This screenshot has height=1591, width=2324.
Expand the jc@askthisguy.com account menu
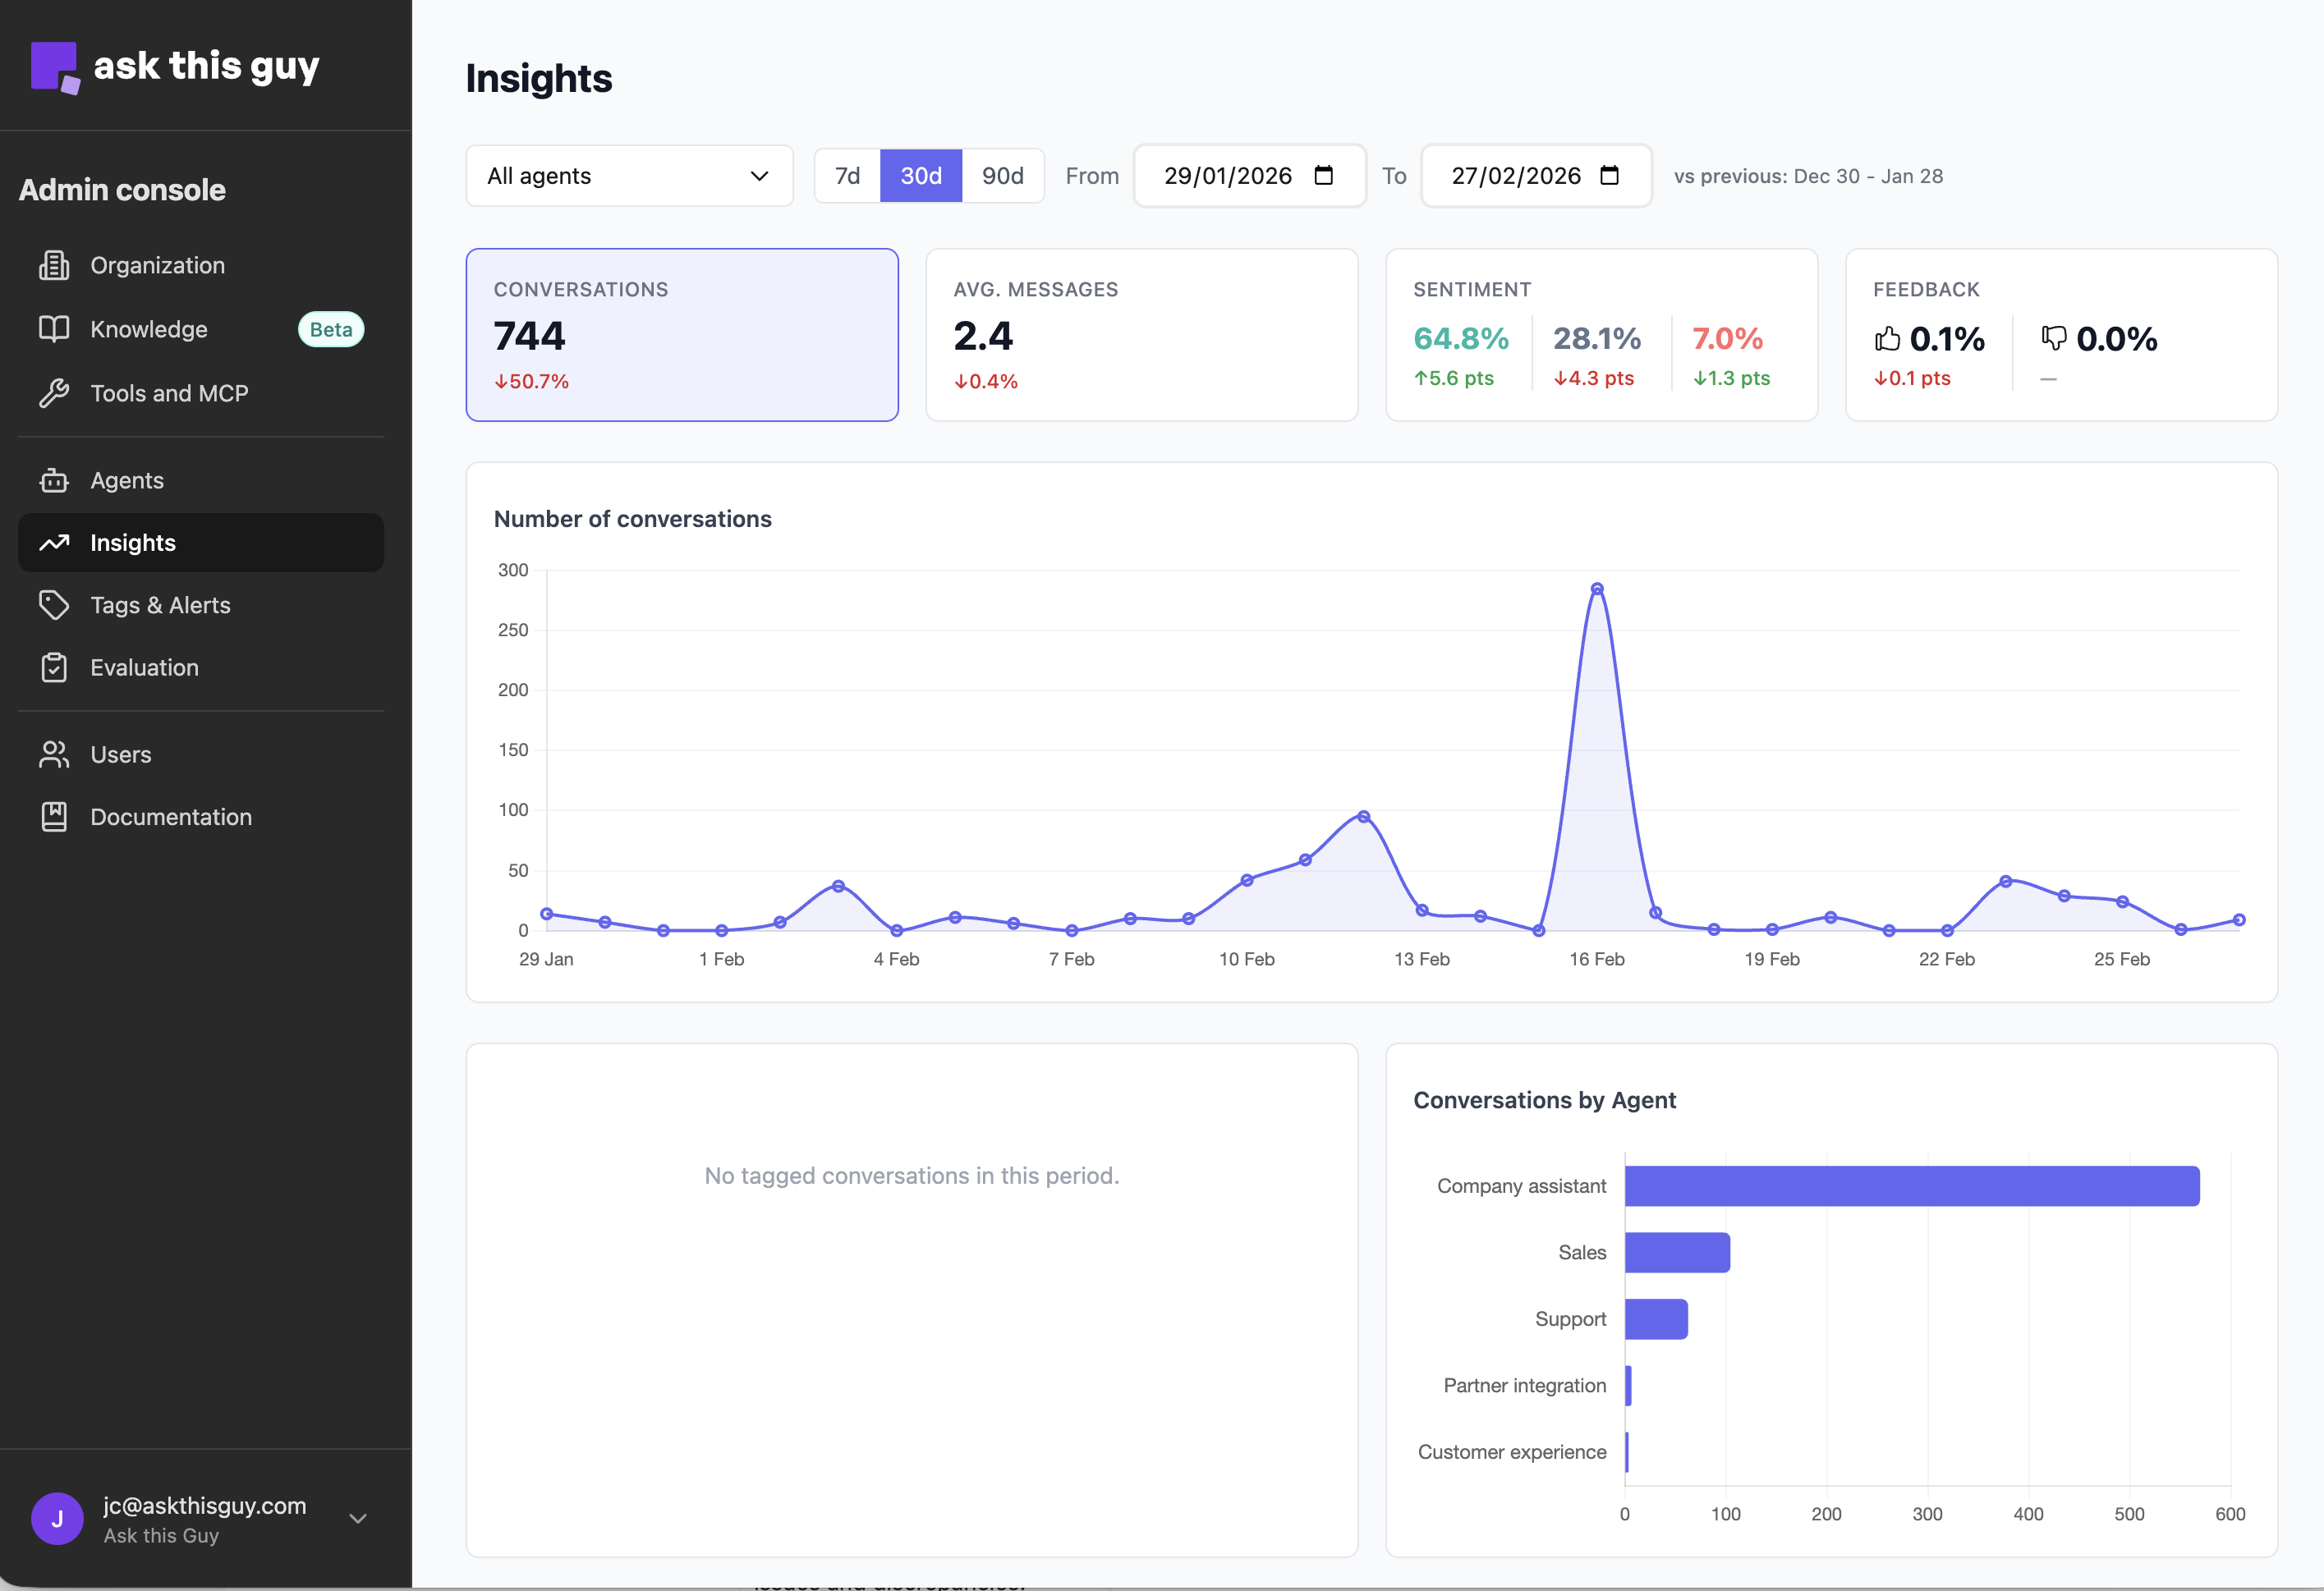[x=357, y=1517]
